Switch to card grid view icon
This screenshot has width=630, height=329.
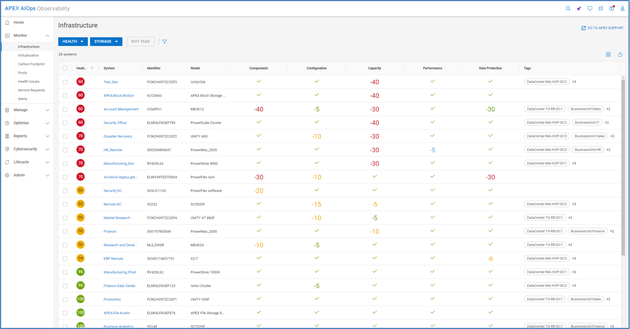coord(608,54)
